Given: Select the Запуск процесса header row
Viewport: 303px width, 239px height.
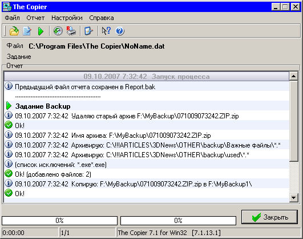Looking at the screenshot, I should 147,76.
